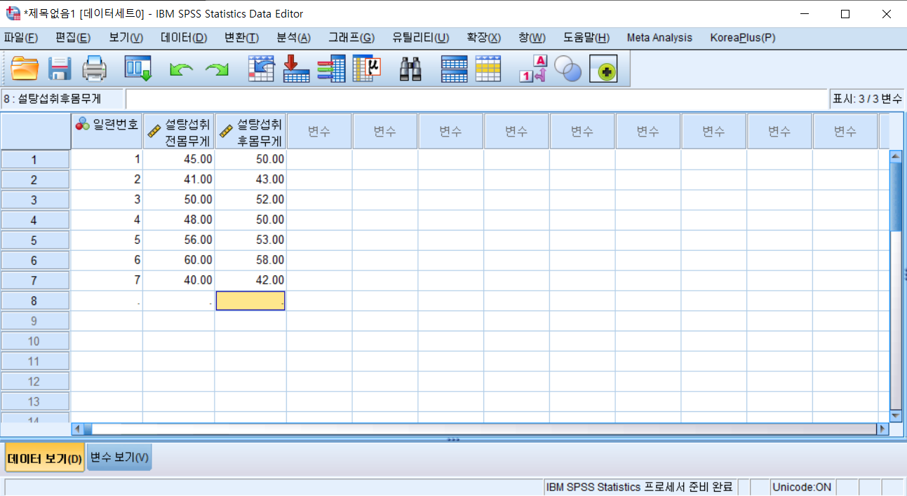Click the horizontal scrollbar right arrow
907x496 pixels.
882,428
